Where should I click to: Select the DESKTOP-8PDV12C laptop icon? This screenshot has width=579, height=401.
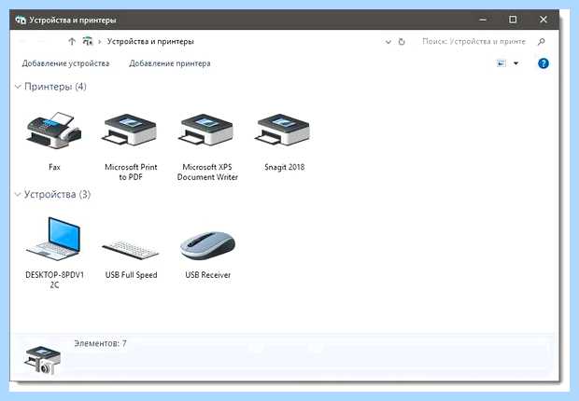point(53,239)
